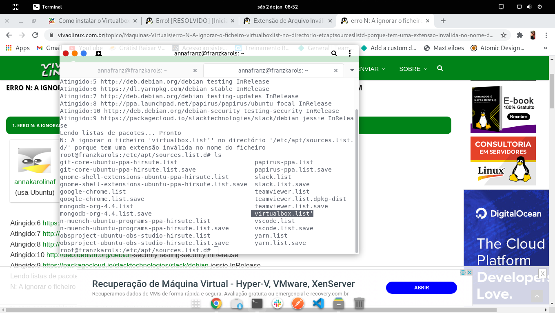Open the terminal window's kebab menu
The height and width of the screenshot is (313, 555).
[350, 53]
